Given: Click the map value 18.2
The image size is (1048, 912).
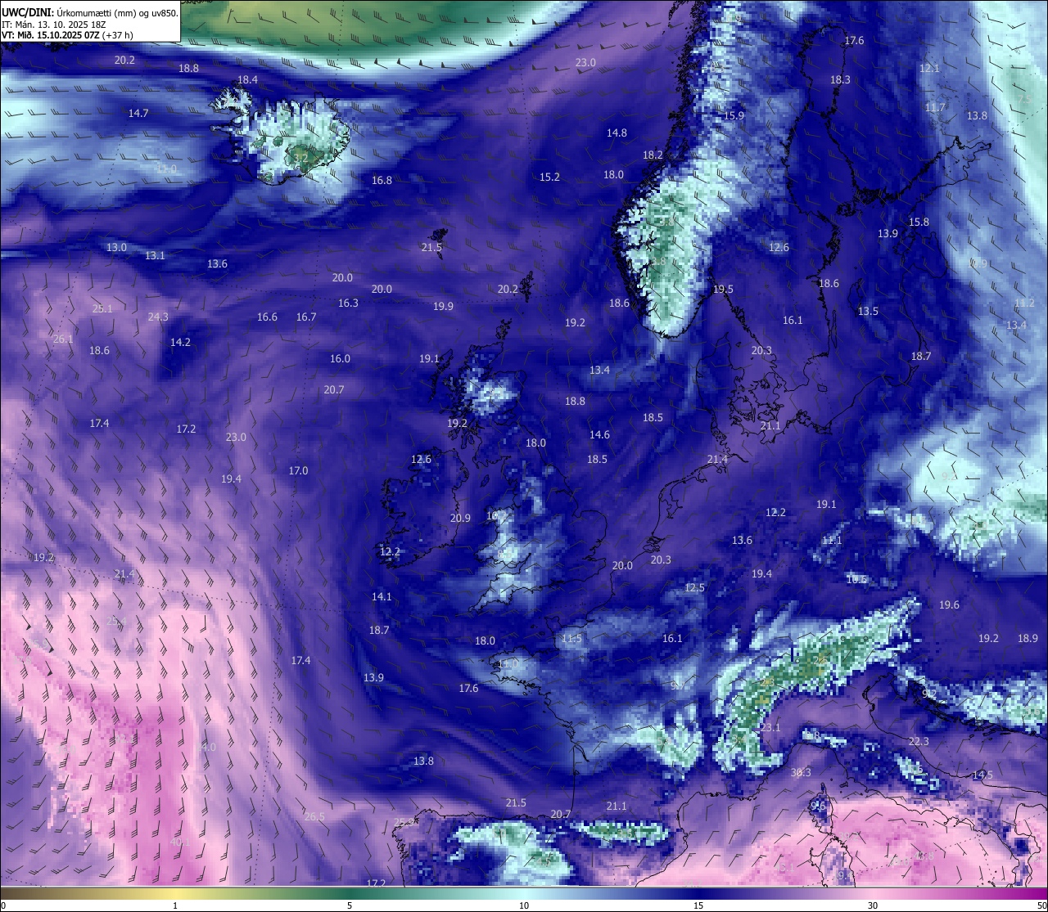Looking at the screenshot, I should point(653,155).
